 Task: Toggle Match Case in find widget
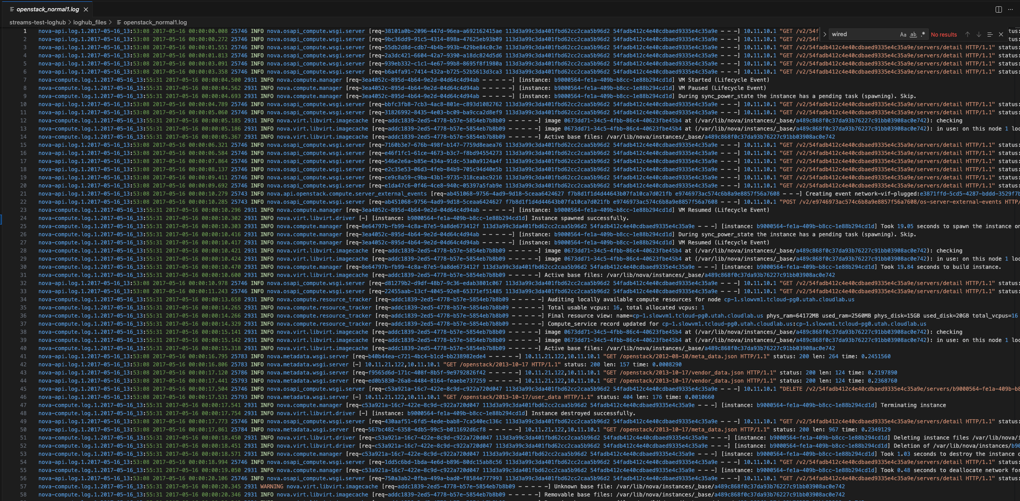tap(903, 34)
